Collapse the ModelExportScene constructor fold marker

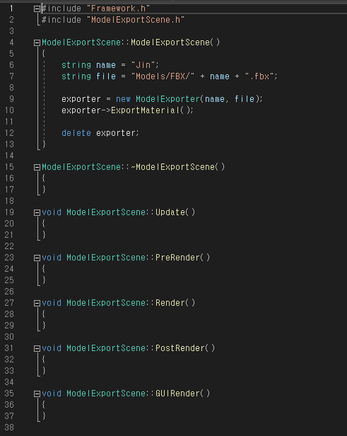37,42
